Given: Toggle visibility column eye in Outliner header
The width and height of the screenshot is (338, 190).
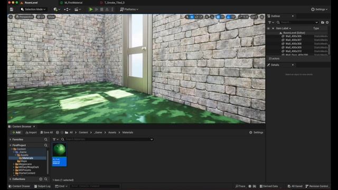Looking at the screenshot, I should (x=268, y=28).
